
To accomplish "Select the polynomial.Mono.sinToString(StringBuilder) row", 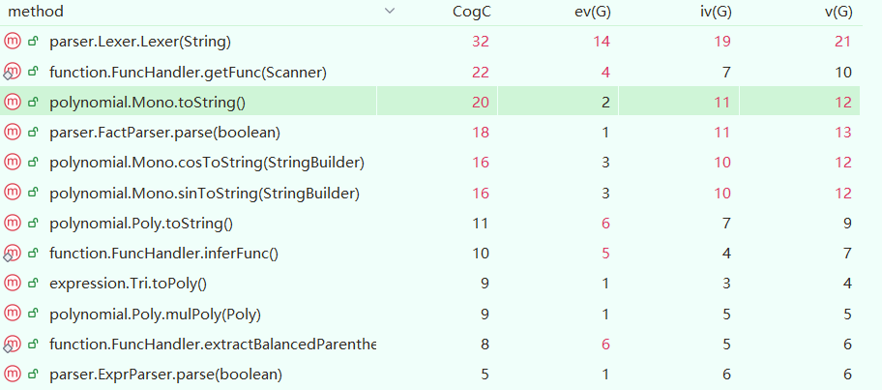I will coord(204,193).
